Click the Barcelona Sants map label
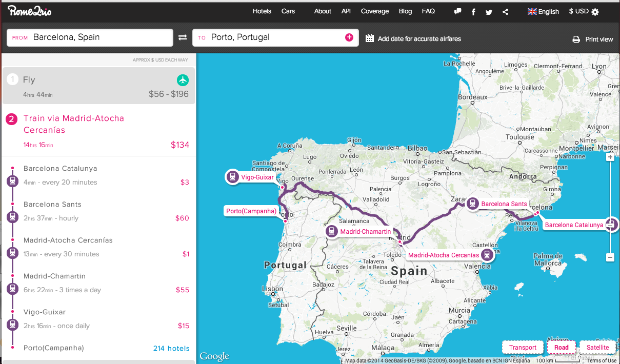620x364 pixels. tap(504, 204)
